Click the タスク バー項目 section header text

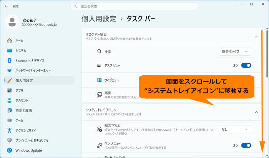(96, 35)
